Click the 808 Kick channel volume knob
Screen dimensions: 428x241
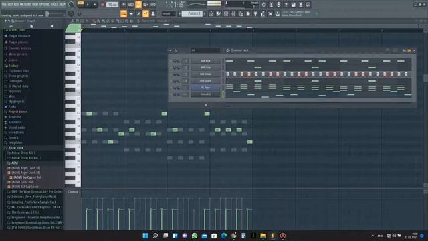point(179,61)
